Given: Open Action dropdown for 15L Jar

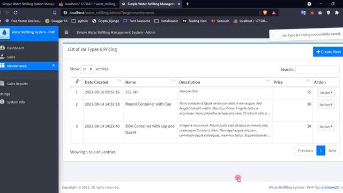Looking at the screenshot, I should 326,93.
